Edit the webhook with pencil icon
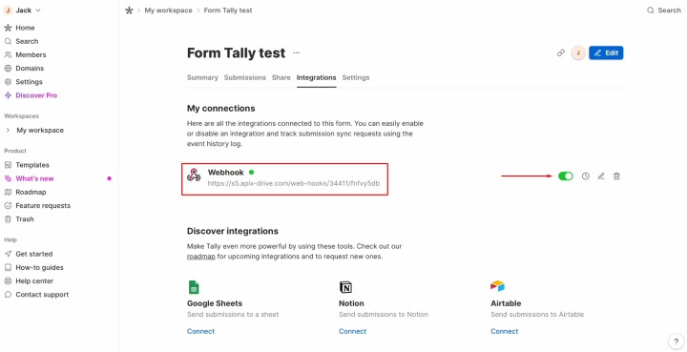This screenshot has height=352, width=687. 601,176
